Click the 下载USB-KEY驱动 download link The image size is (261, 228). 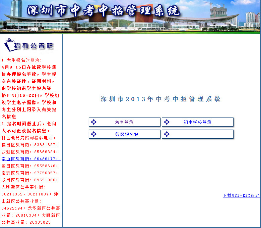coord(241,195)
